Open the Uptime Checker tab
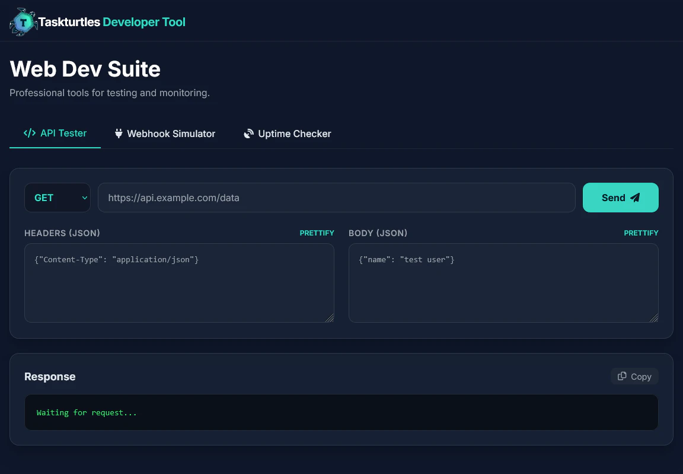 coord(287,133)
